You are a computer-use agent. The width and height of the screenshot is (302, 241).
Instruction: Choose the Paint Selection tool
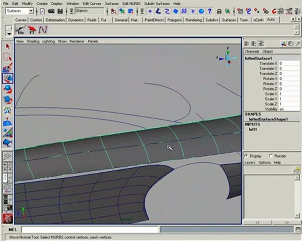(x=8, y=68)
